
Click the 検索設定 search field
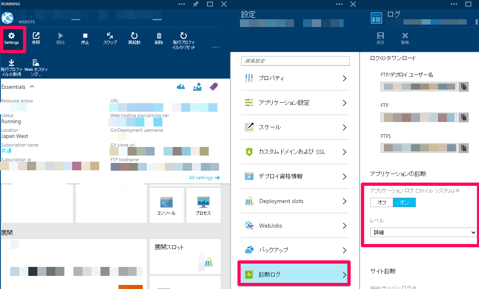coord(295,61)
